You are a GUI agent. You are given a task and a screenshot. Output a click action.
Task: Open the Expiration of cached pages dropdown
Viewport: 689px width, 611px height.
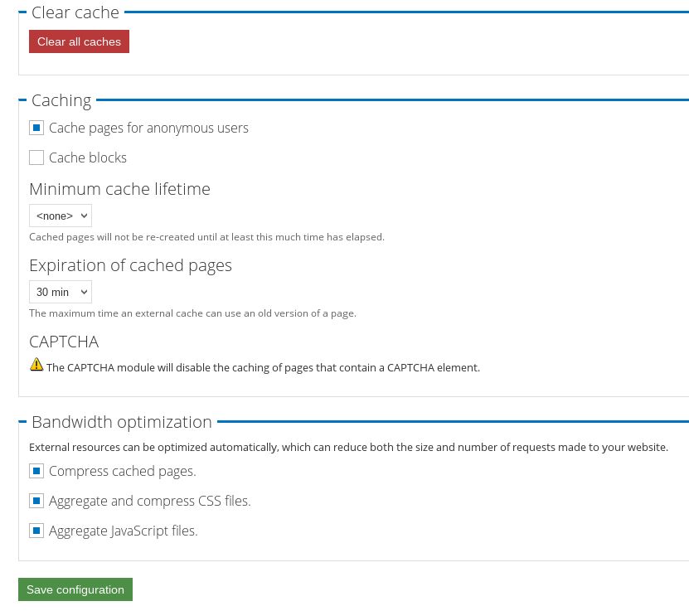click(61, 292)
